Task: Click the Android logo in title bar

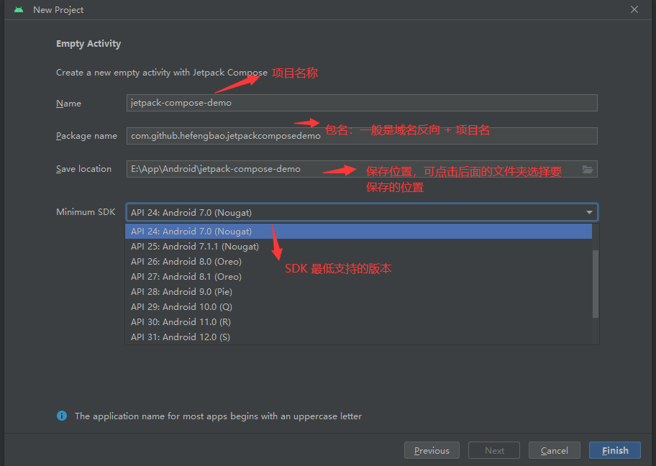Action: [19, 9]
